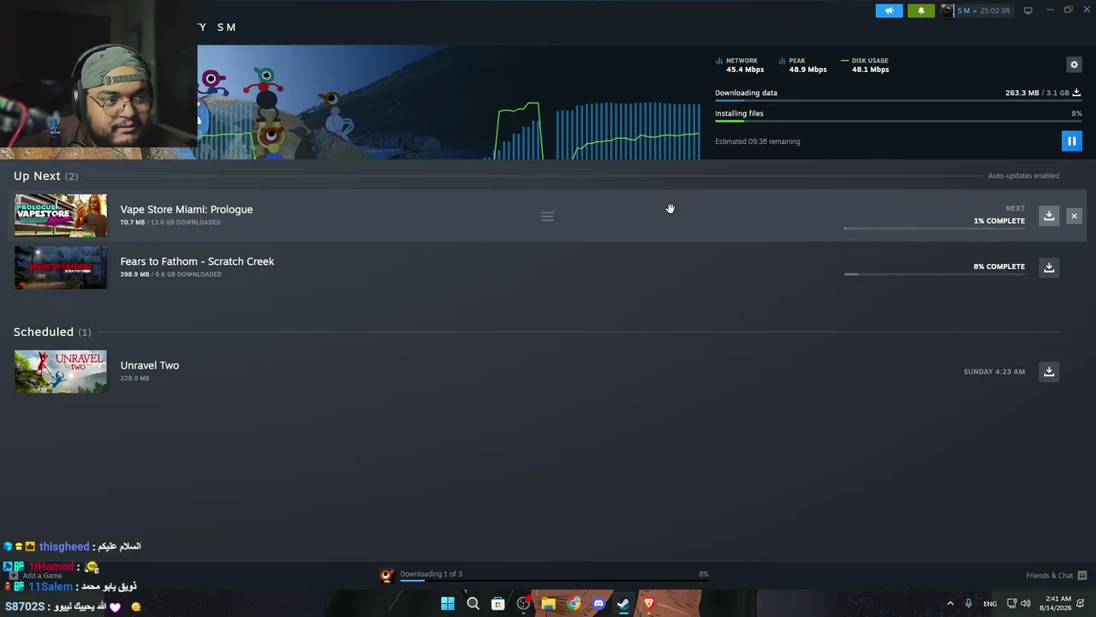This screenshot has height=617, width=1096.
Task: Click the Steam taskbar icon
Action: pos(623,604)
